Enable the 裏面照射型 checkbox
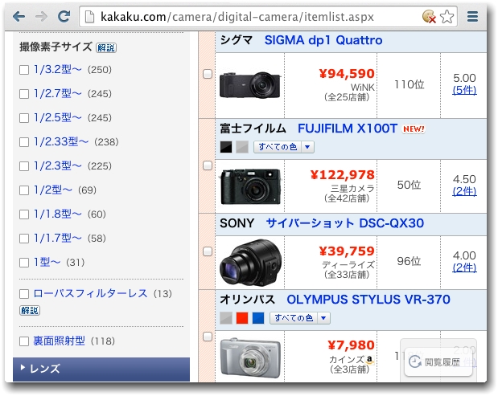This screenshot has width=498, height=396. 24,341
